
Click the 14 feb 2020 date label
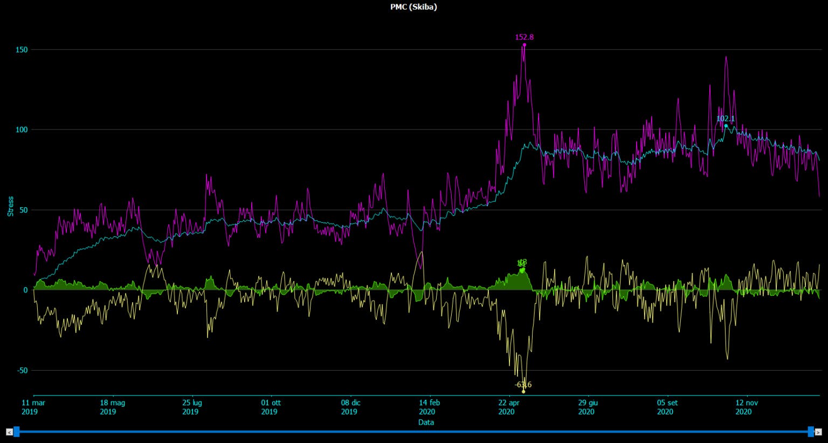pos(430,407)
